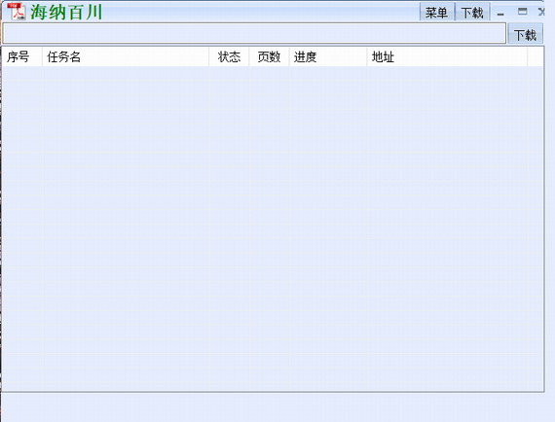Close the 海纳百川 window

541,12
